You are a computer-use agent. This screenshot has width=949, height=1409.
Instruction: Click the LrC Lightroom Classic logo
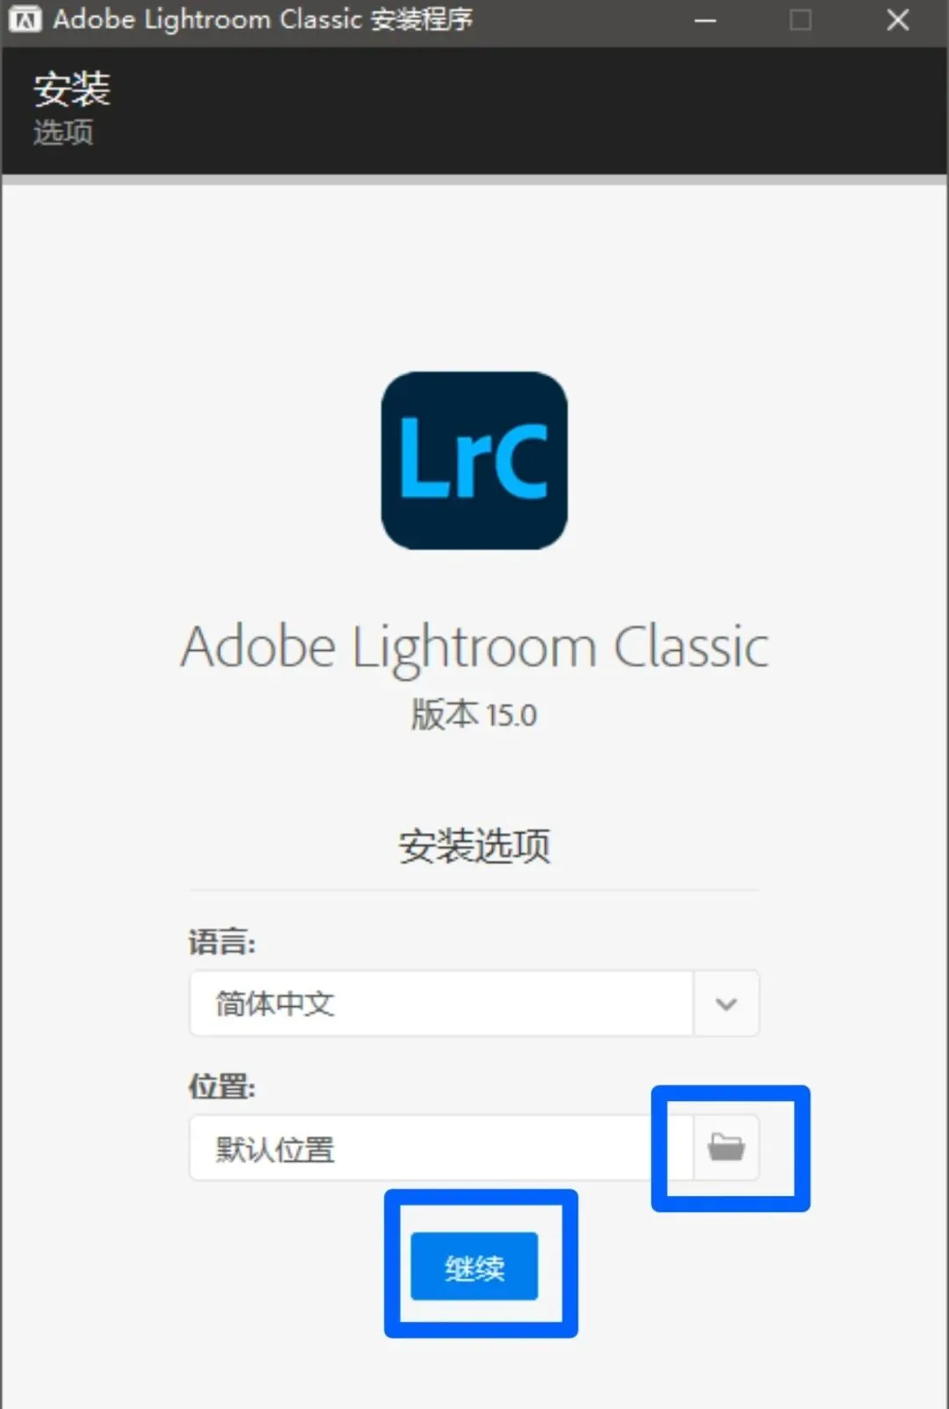474,461
